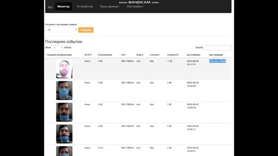The width and height of the screenshot is (278, 156).
Task: Open the records count dropdown showing 20
Action: click(x=62, y=30)
